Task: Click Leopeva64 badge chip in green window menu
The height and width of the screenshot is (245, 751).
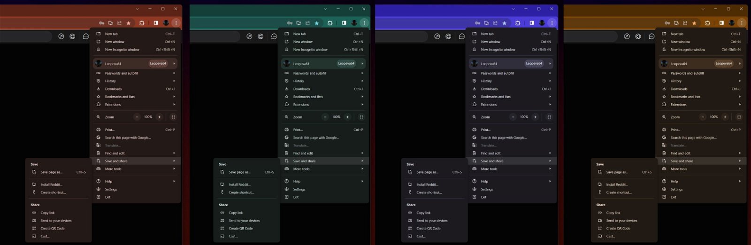Action: pyautogui.click(x=346, y=63)
